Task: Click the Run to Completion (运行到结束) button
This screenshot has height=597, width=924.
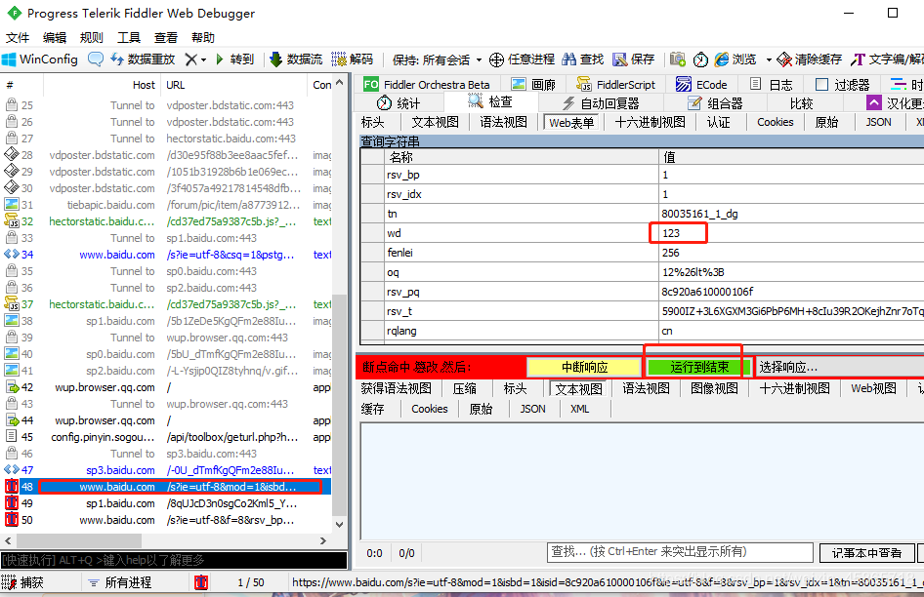Action: (699, 368)
